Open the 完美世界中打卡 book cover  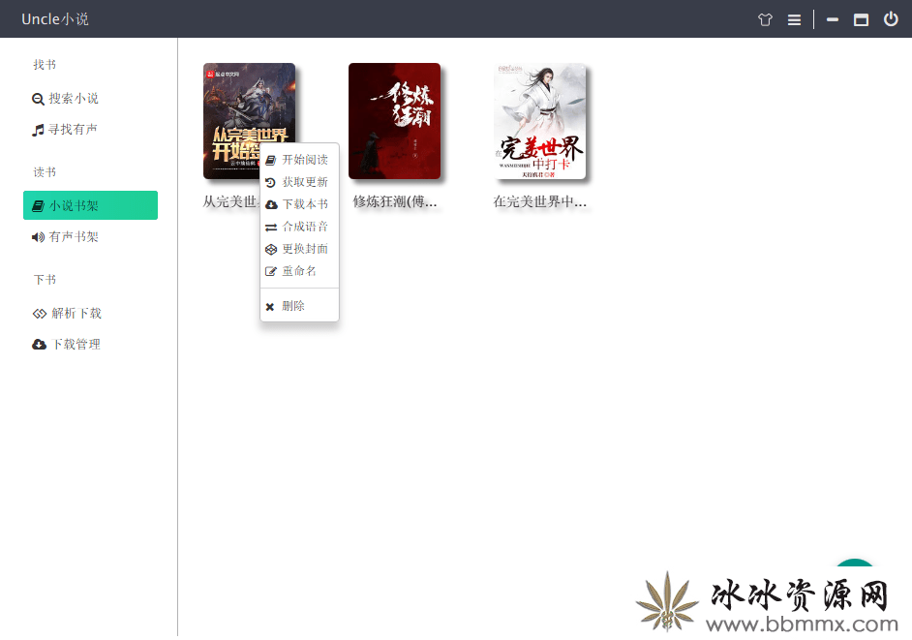pyautogui.click(x=540, y=121)
